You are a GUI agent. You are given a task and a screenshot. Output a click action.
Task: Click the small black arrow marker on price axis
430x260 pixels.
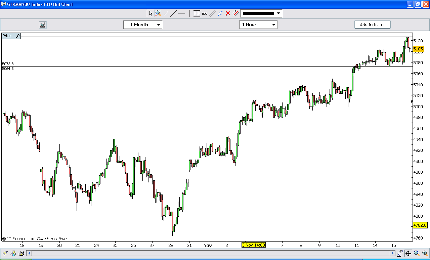click(412, 101)
